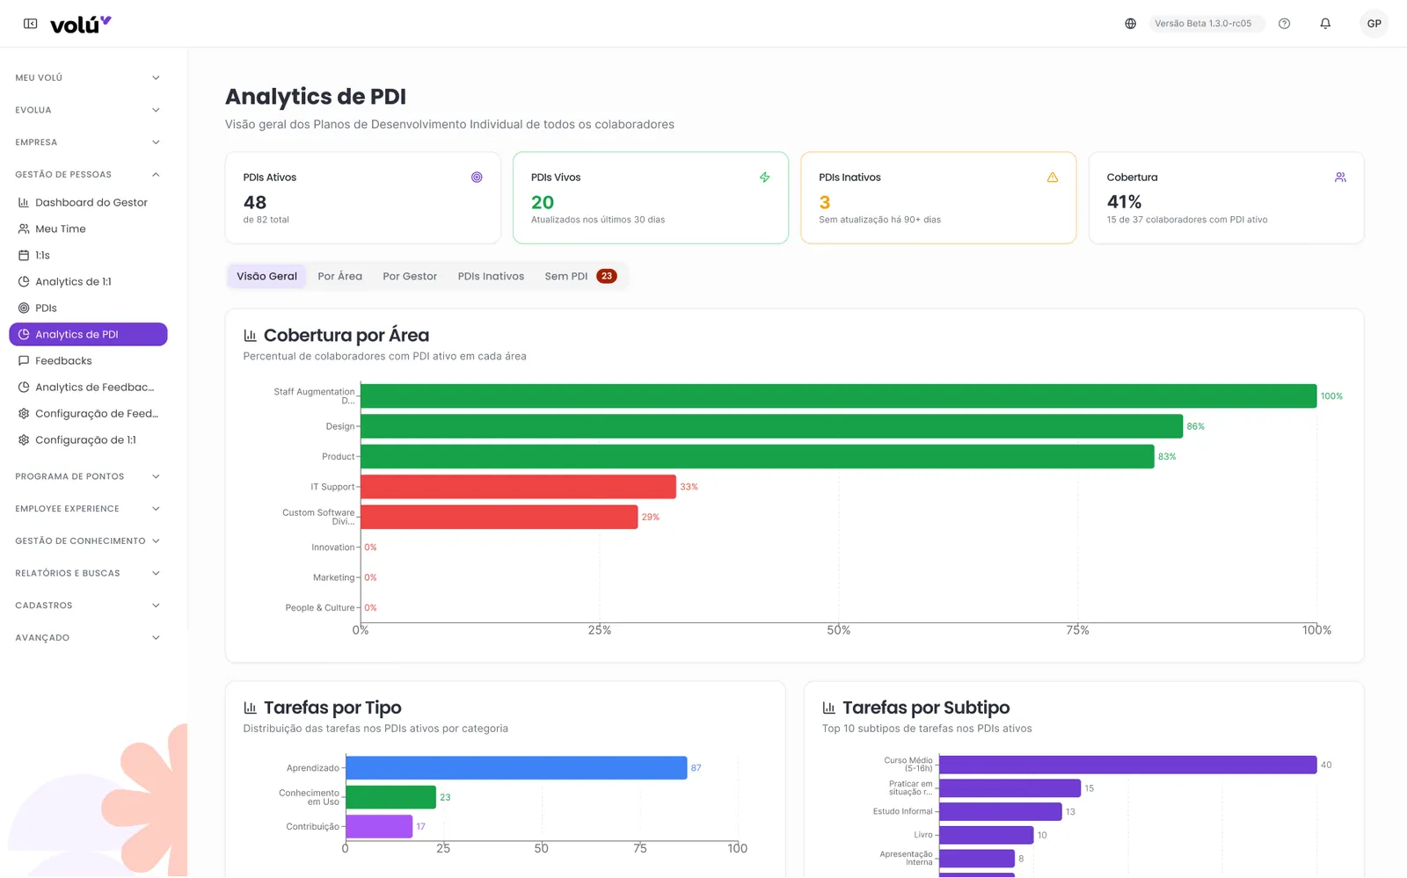Expand the EMPRESA section
This screenshot has height=878, width=1407.
pos(88,142)
